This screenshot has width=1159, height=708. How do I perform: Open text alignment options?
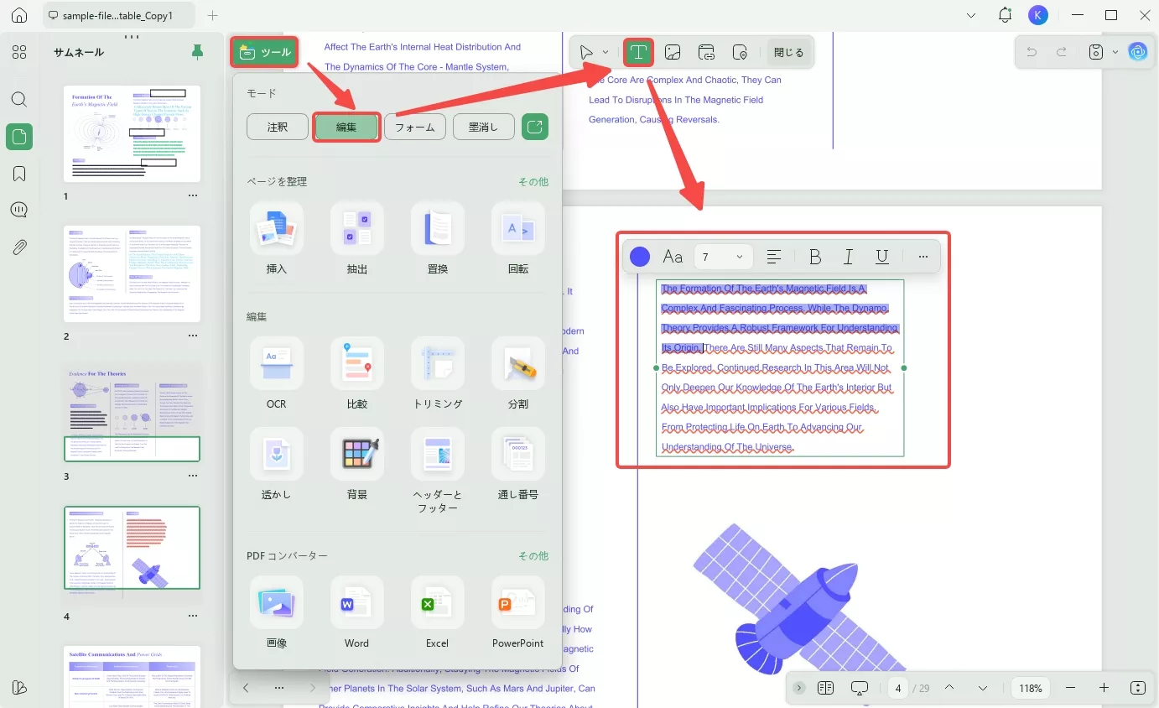tap(774, 257)
